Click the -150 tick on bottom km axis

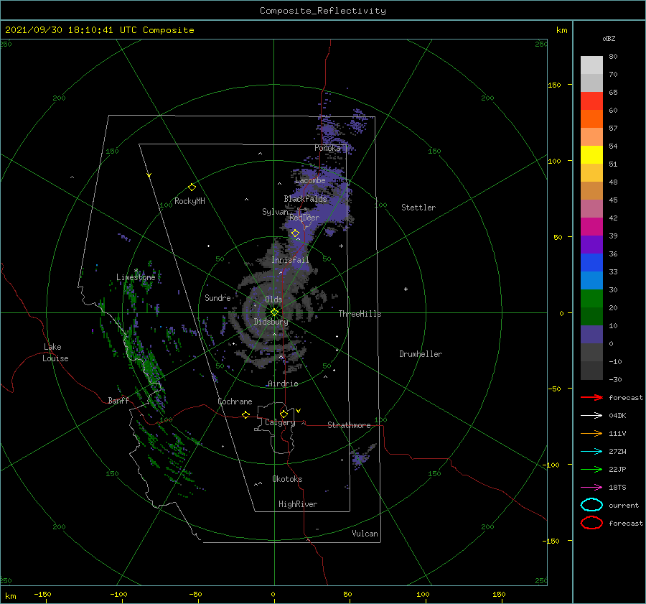(42, 594)
